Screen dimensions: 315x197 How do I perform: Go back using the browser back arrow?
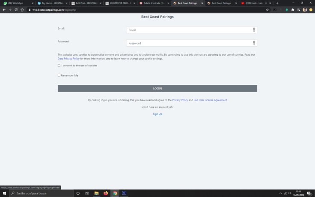(4, 9)
